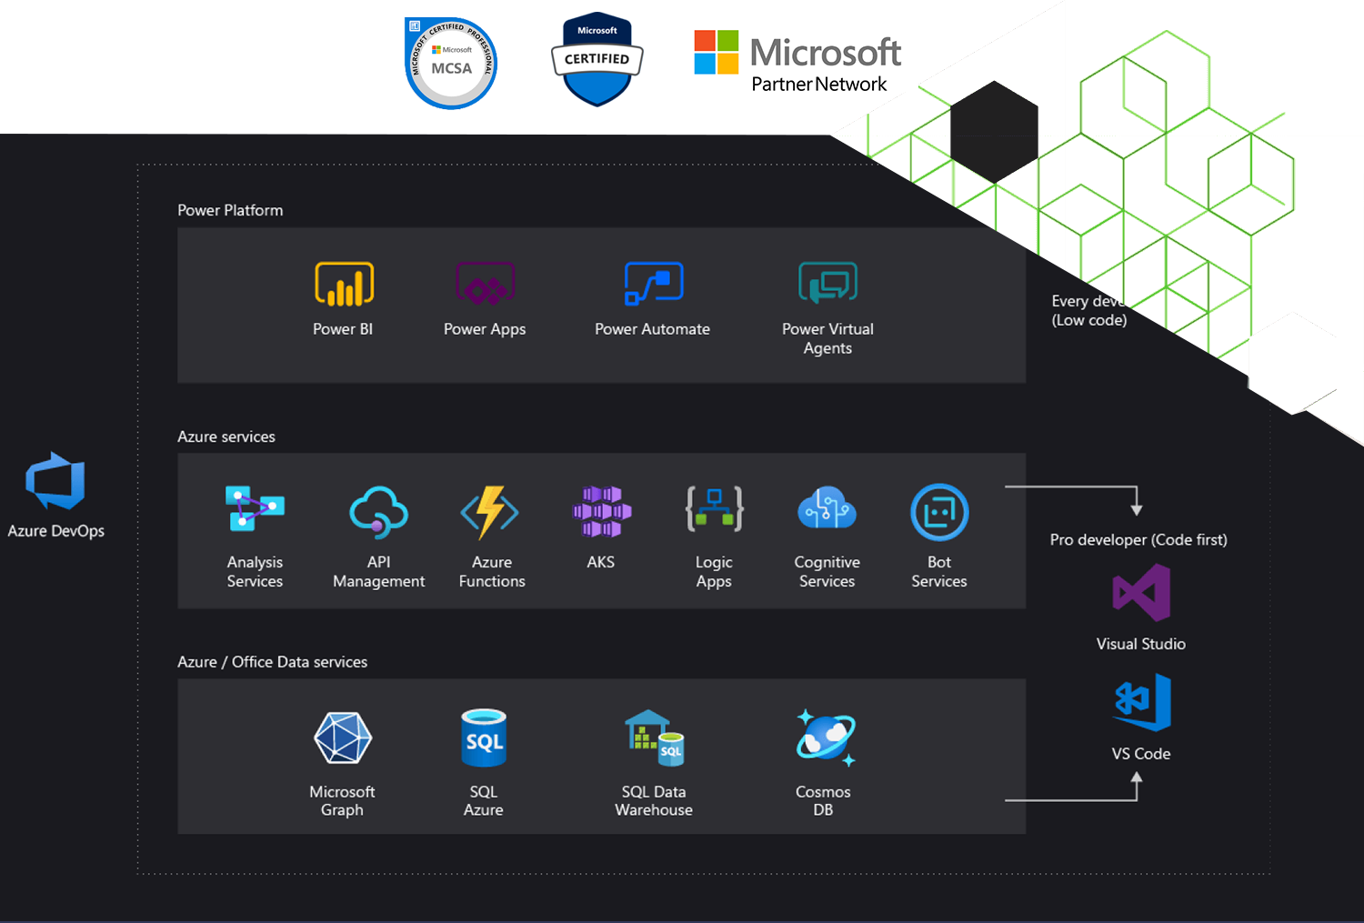Click the AKS cluster icon
Viewport: 1364px width, 923px height.
pos(601,511)
